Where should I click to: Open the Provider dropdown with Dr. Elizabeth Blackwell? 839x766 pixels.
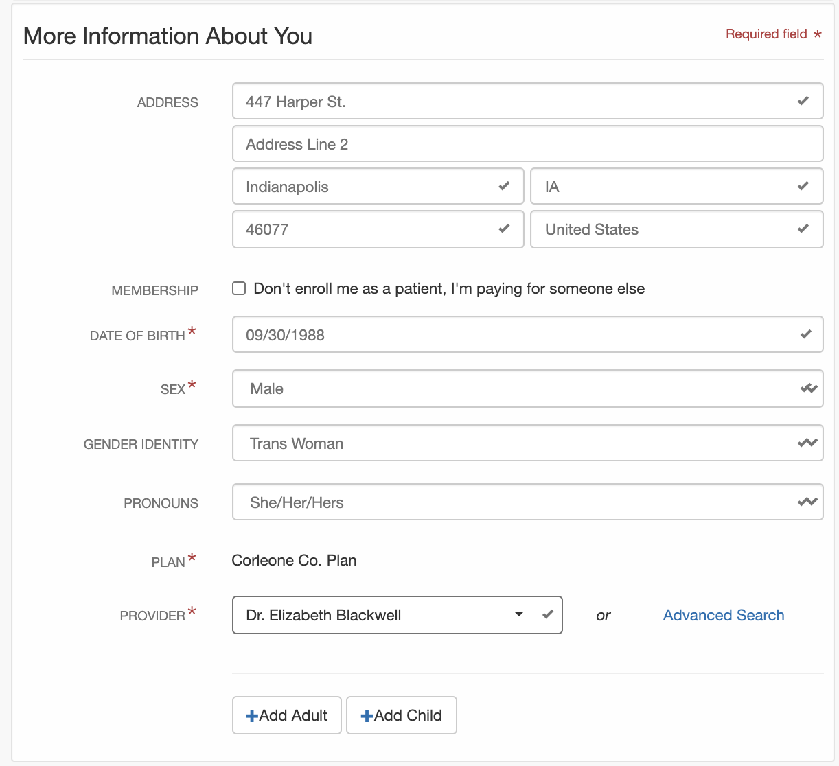pos(397,615)
